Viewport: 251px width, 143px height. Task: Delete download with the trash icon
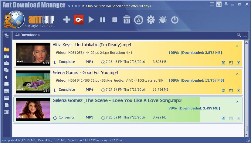click(127, 20)
